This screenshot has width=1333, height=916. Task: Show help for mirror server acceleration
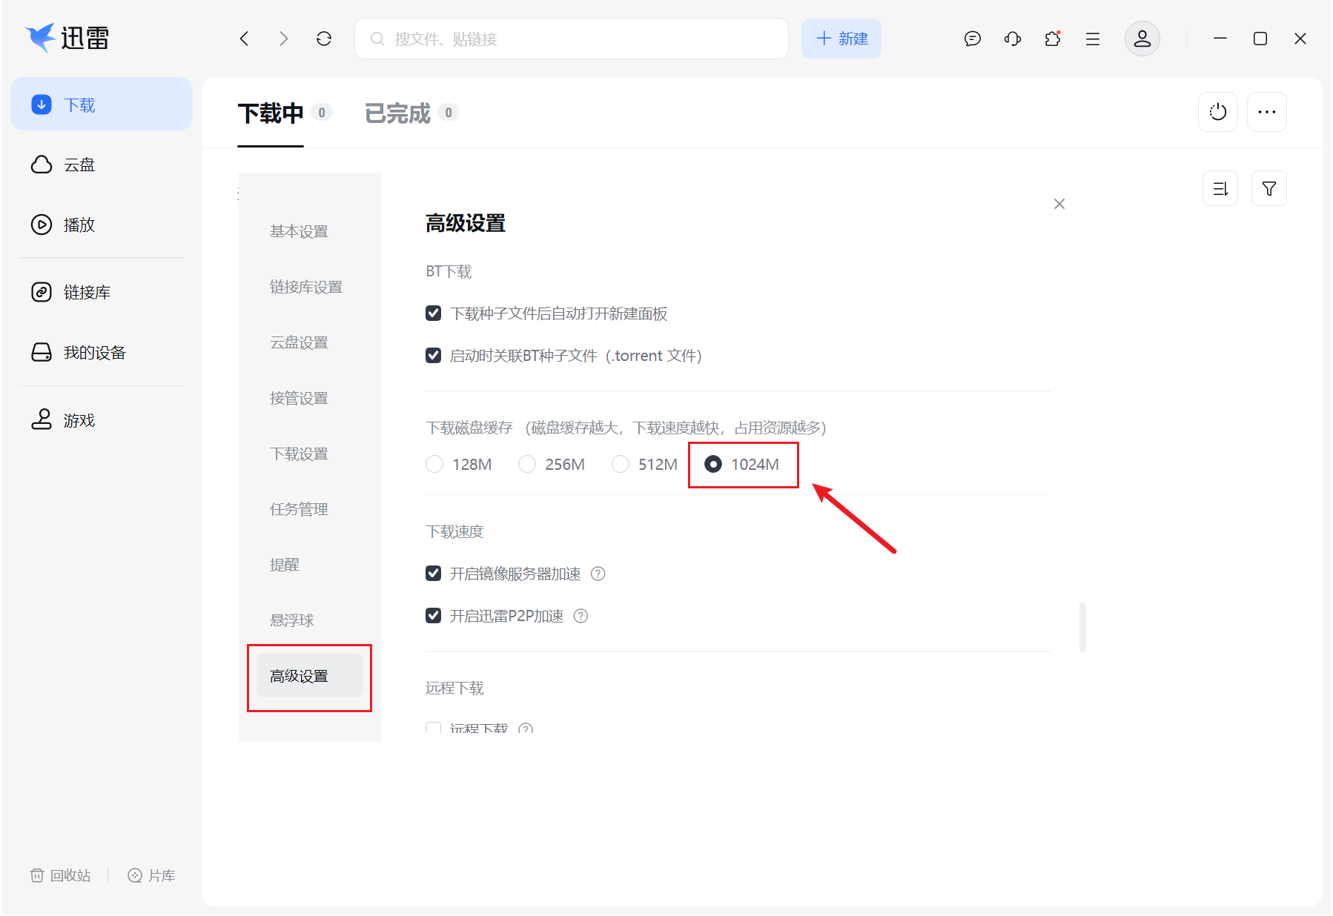pos(598,574)
